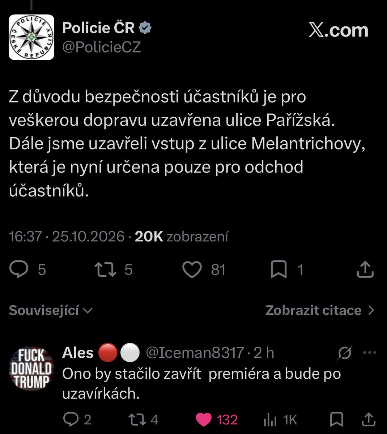Image resolution: width=387 pixels, height=434 pixels.
Task: Share Ales reply
Action: (x=369, y=420)
